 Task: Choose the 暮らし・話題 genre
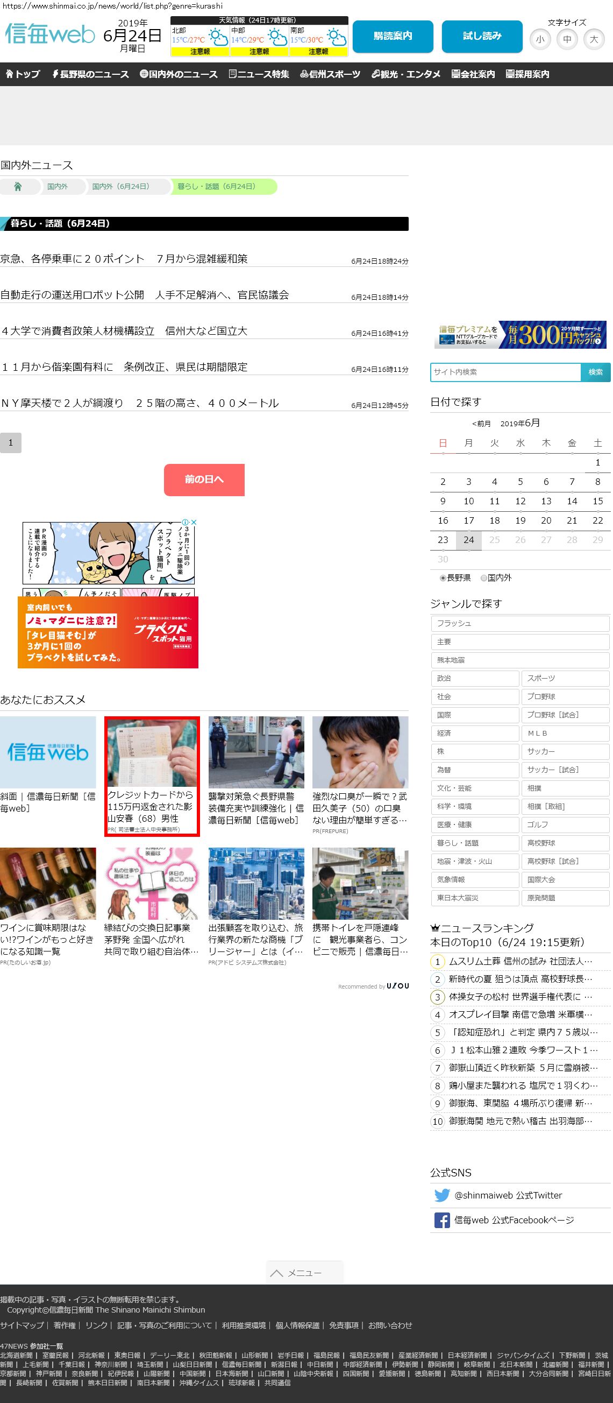point(475,843)
